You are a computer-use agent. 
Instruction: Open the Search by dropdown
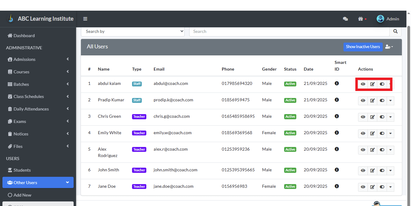point(133,31)
